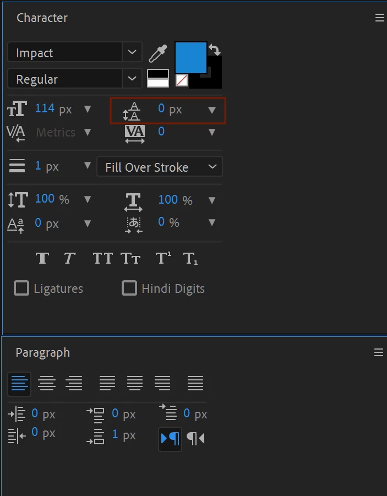
Task: Apply Subscript text style
Action: (x=190, y=258)
